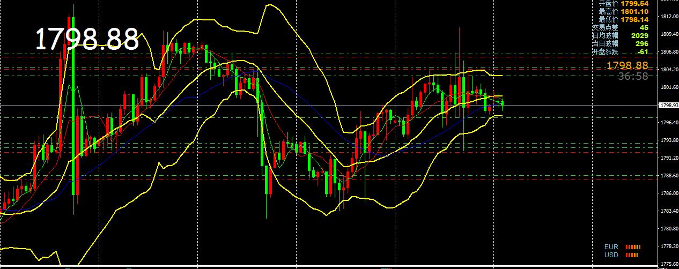This screenshot has width=679, height=269.
Task: Click the 日均波幅 value 2029
Action: [640, 35]
